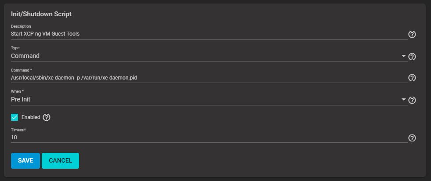431x181 pixels.
Task: Focus the Description text field
Action: click(x=209, y=34)
